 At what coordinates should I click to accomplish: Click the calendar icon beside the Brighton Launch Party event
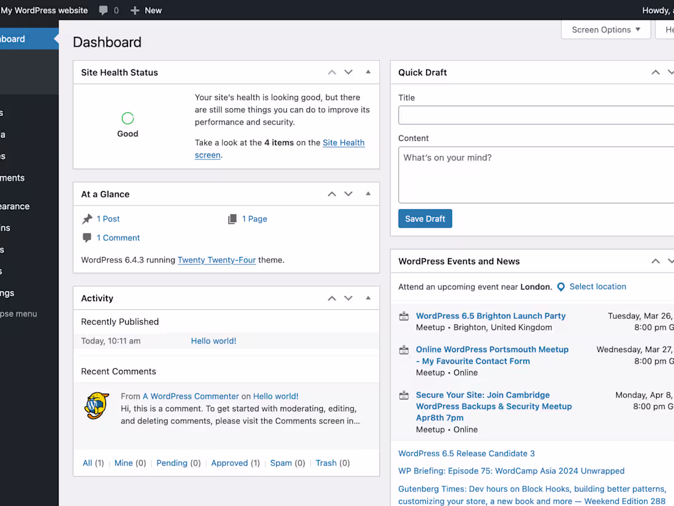pyautogui.click(x=404, y=316)
